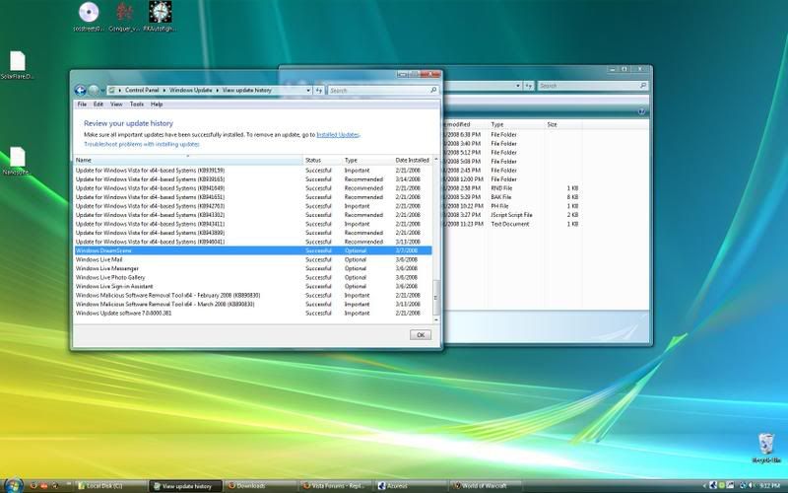Select the JScript Script File row in Explorer
Viewport: 788px width, 493px height.
512,215
